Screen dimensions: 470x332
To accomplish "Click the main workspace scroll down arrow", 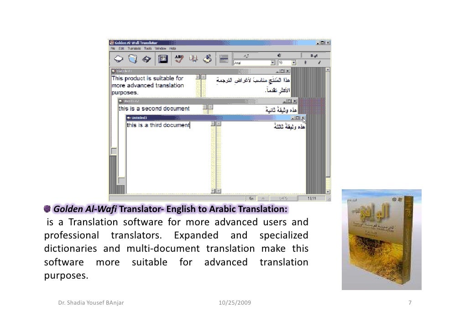I will [328, 192].
